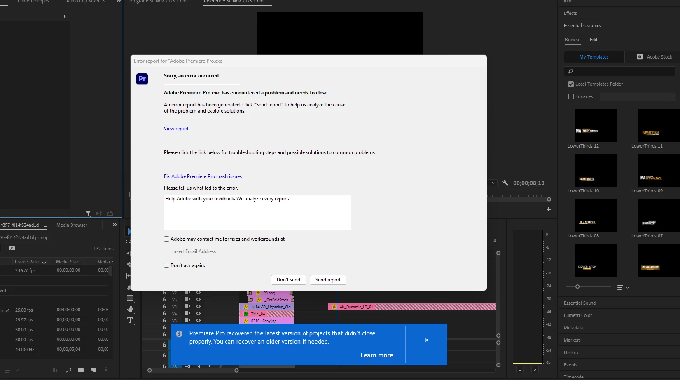Select the Type tool
Image resolution: width=680 pixels, height=380 pixels.
tap(130, 321)
